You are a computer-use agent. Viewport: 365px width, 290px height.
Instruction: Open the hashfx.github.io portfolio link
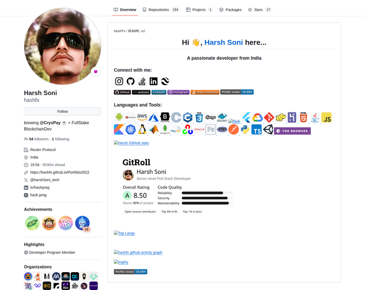tap(60, 172)
